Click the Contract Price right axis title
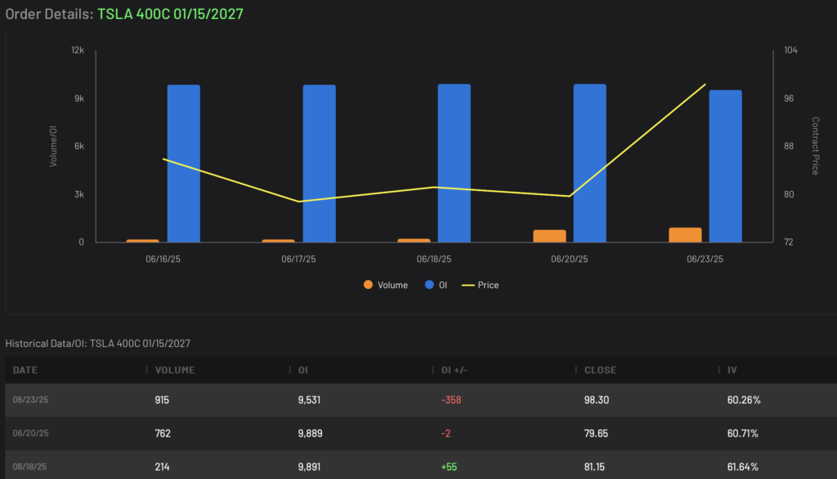This screenshot has width=837, height=479. (815, 146)
